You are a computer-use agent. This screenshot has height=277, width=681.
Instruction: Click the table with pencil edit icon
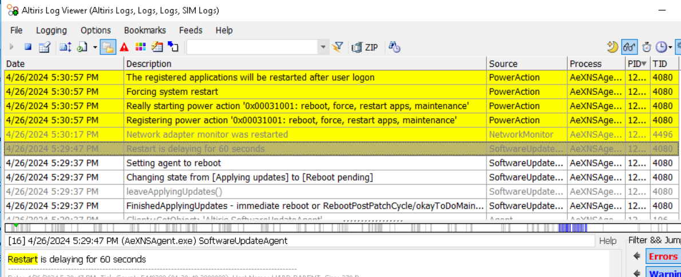point(45,47)
